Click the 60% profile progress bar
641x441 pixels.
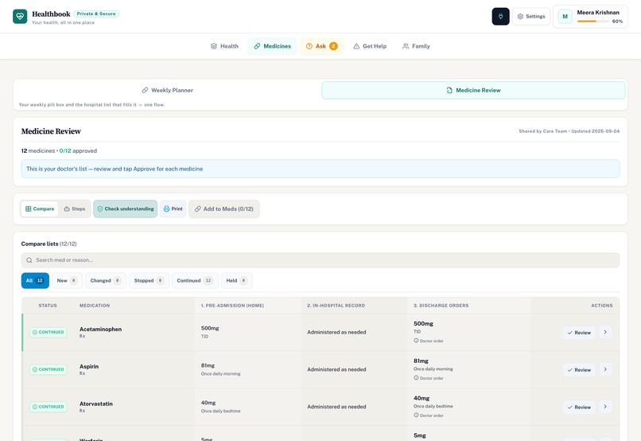tap(593, 21)
